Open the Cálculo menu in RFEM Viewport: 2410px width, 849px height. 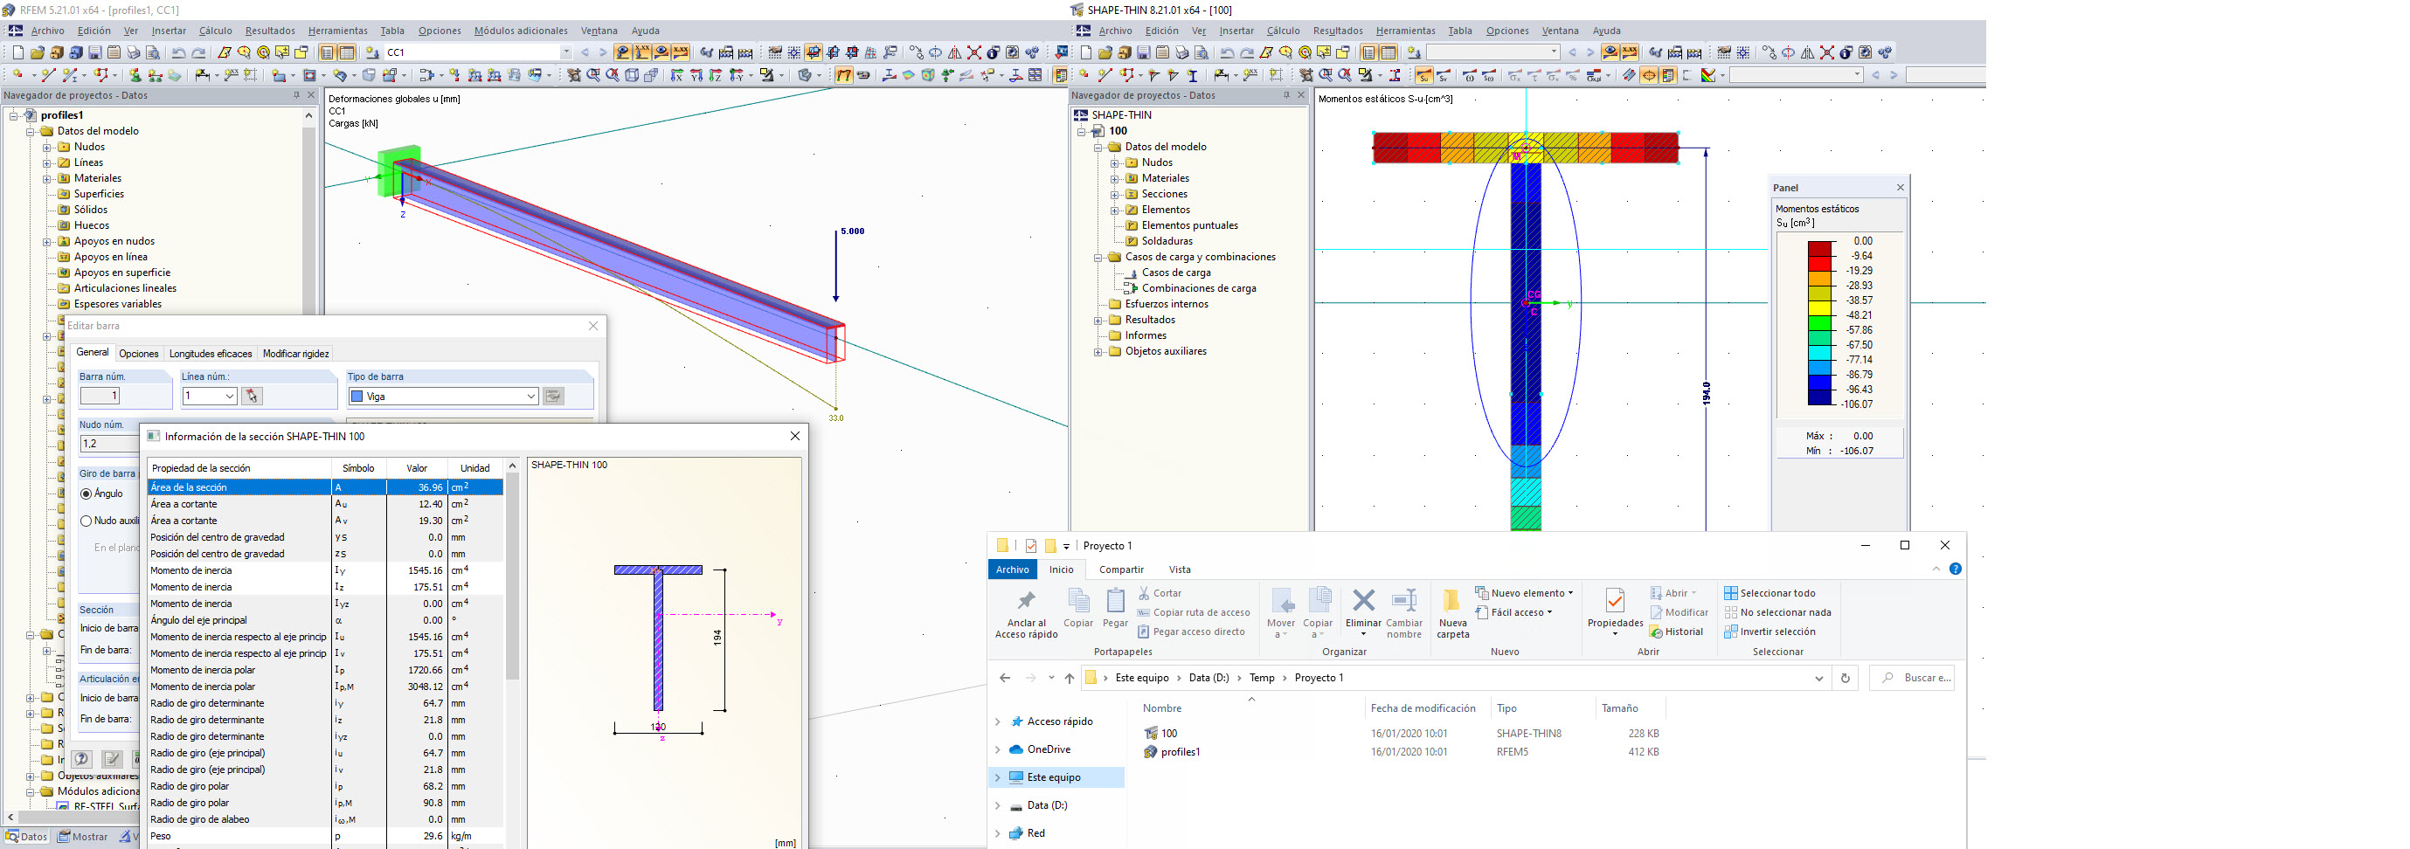click(215, 31)
